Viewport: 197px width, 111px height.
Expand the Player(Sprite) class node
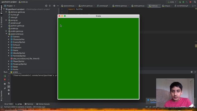point(9,61)
